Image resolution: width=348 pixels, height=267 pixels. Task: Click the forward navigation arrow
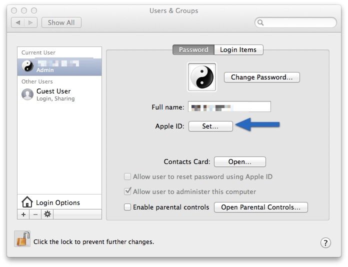[x=30, y=22]
